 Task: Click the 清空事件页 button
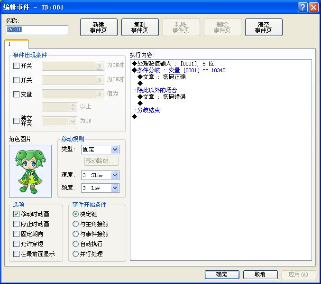pos(264,27)
